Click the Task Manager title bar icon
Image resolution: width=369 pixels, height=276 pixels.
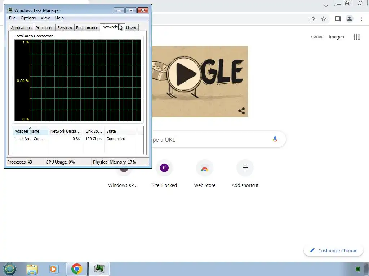(x=10, y=10)
